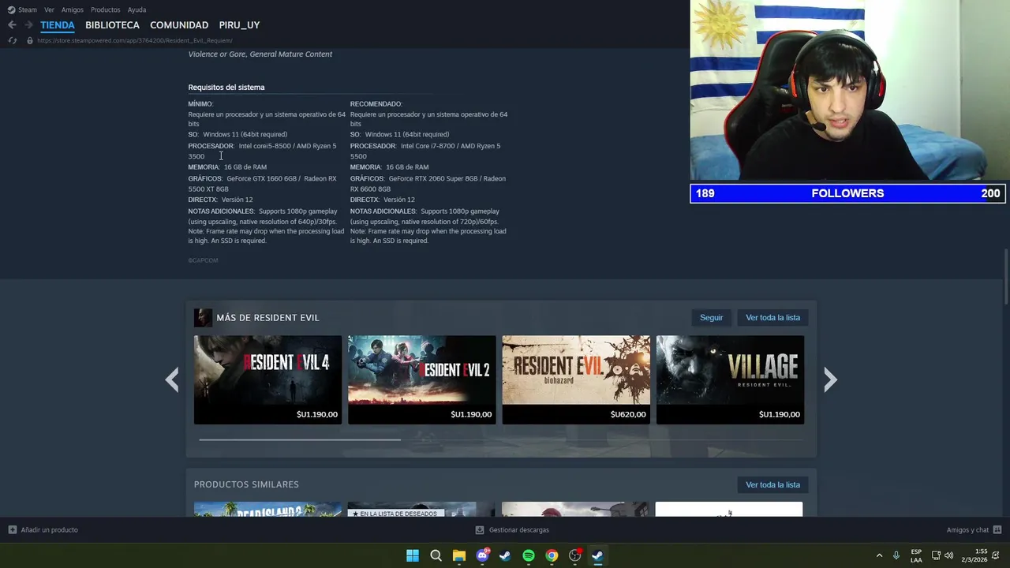Switch to the TIENDA tab

[x=58, y=25]
